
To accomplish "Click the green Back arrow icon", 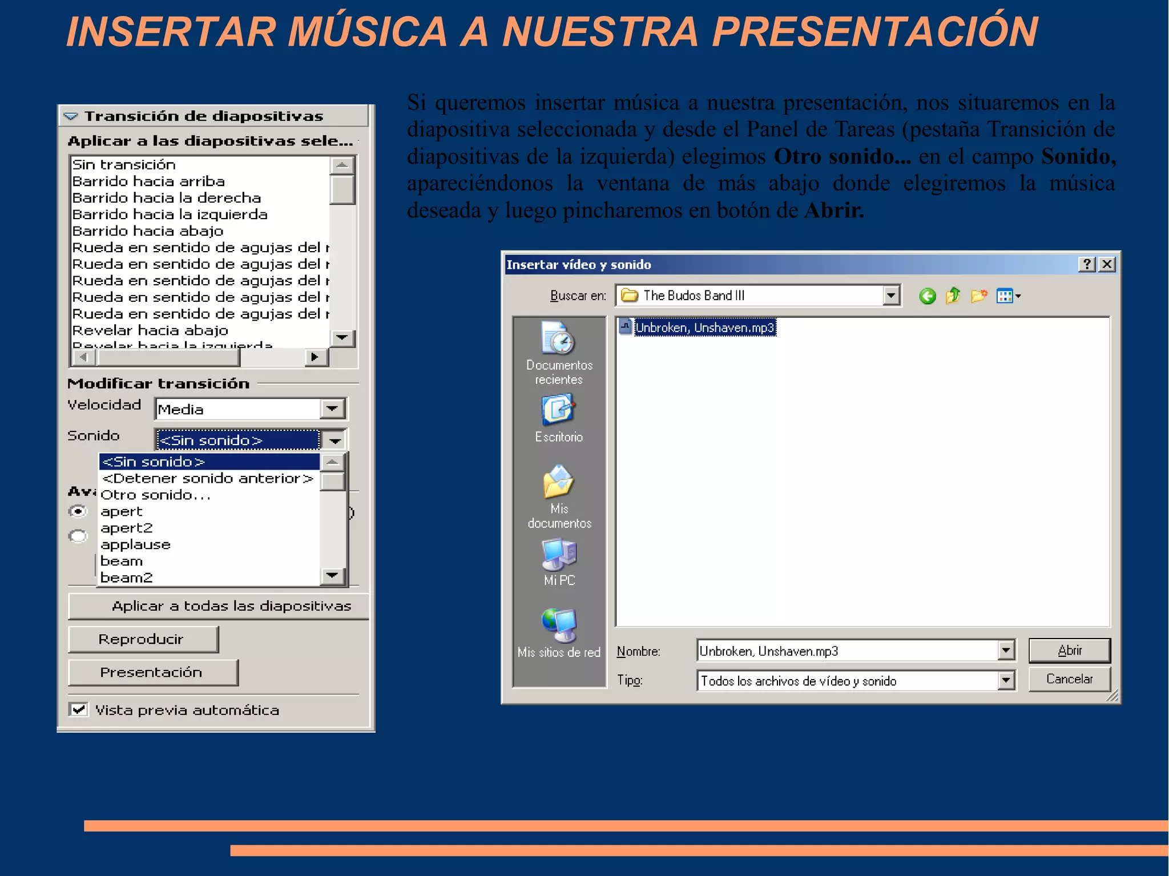I will point(927,296).
